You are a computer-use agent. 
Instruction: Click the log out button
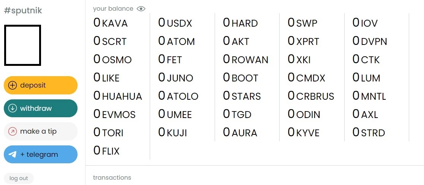pos(19,178)
